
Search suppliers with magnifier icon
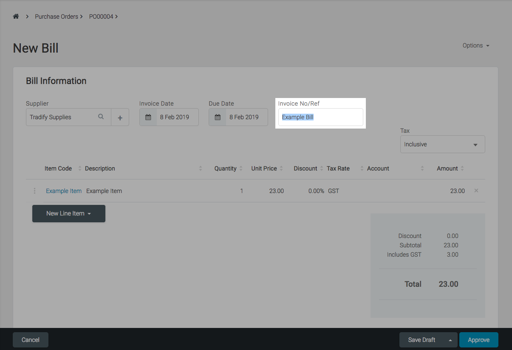point(101,117)
